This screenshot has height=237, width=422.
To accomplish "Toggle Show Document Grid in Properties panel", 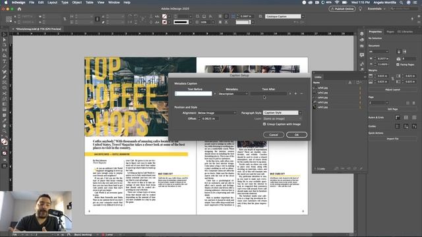I will [x=414, y=117].
